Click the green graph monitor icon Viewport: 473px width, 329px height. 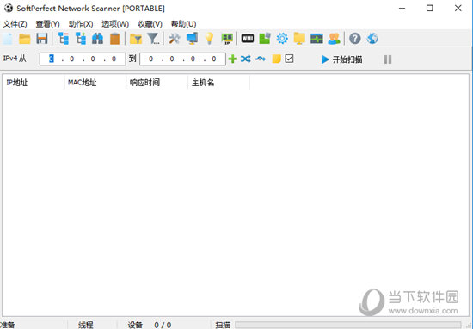tap(316, 39)
